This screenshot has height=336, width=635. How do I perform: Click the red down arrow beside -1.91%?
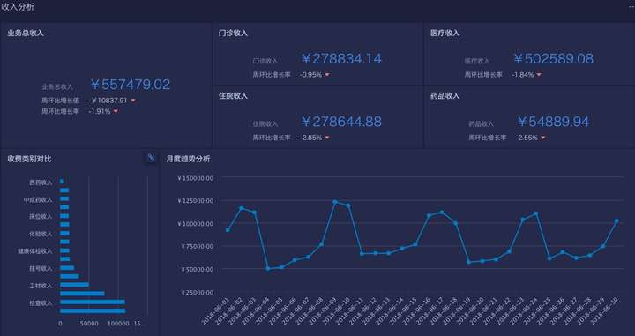pos(116,111)
